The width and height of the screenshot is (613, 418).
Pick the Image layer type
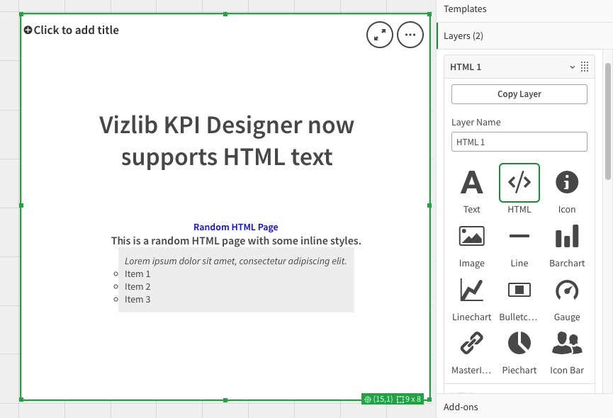point(471,236)
